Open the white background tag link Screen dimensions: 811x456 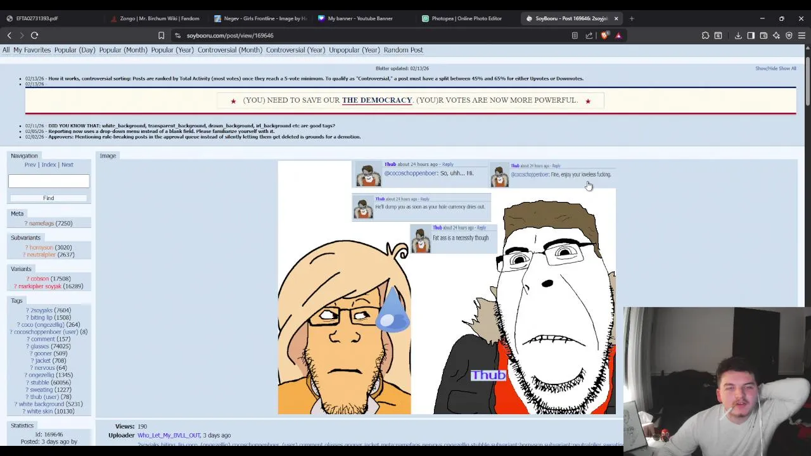pyautogui.click(x=41, y=404)
